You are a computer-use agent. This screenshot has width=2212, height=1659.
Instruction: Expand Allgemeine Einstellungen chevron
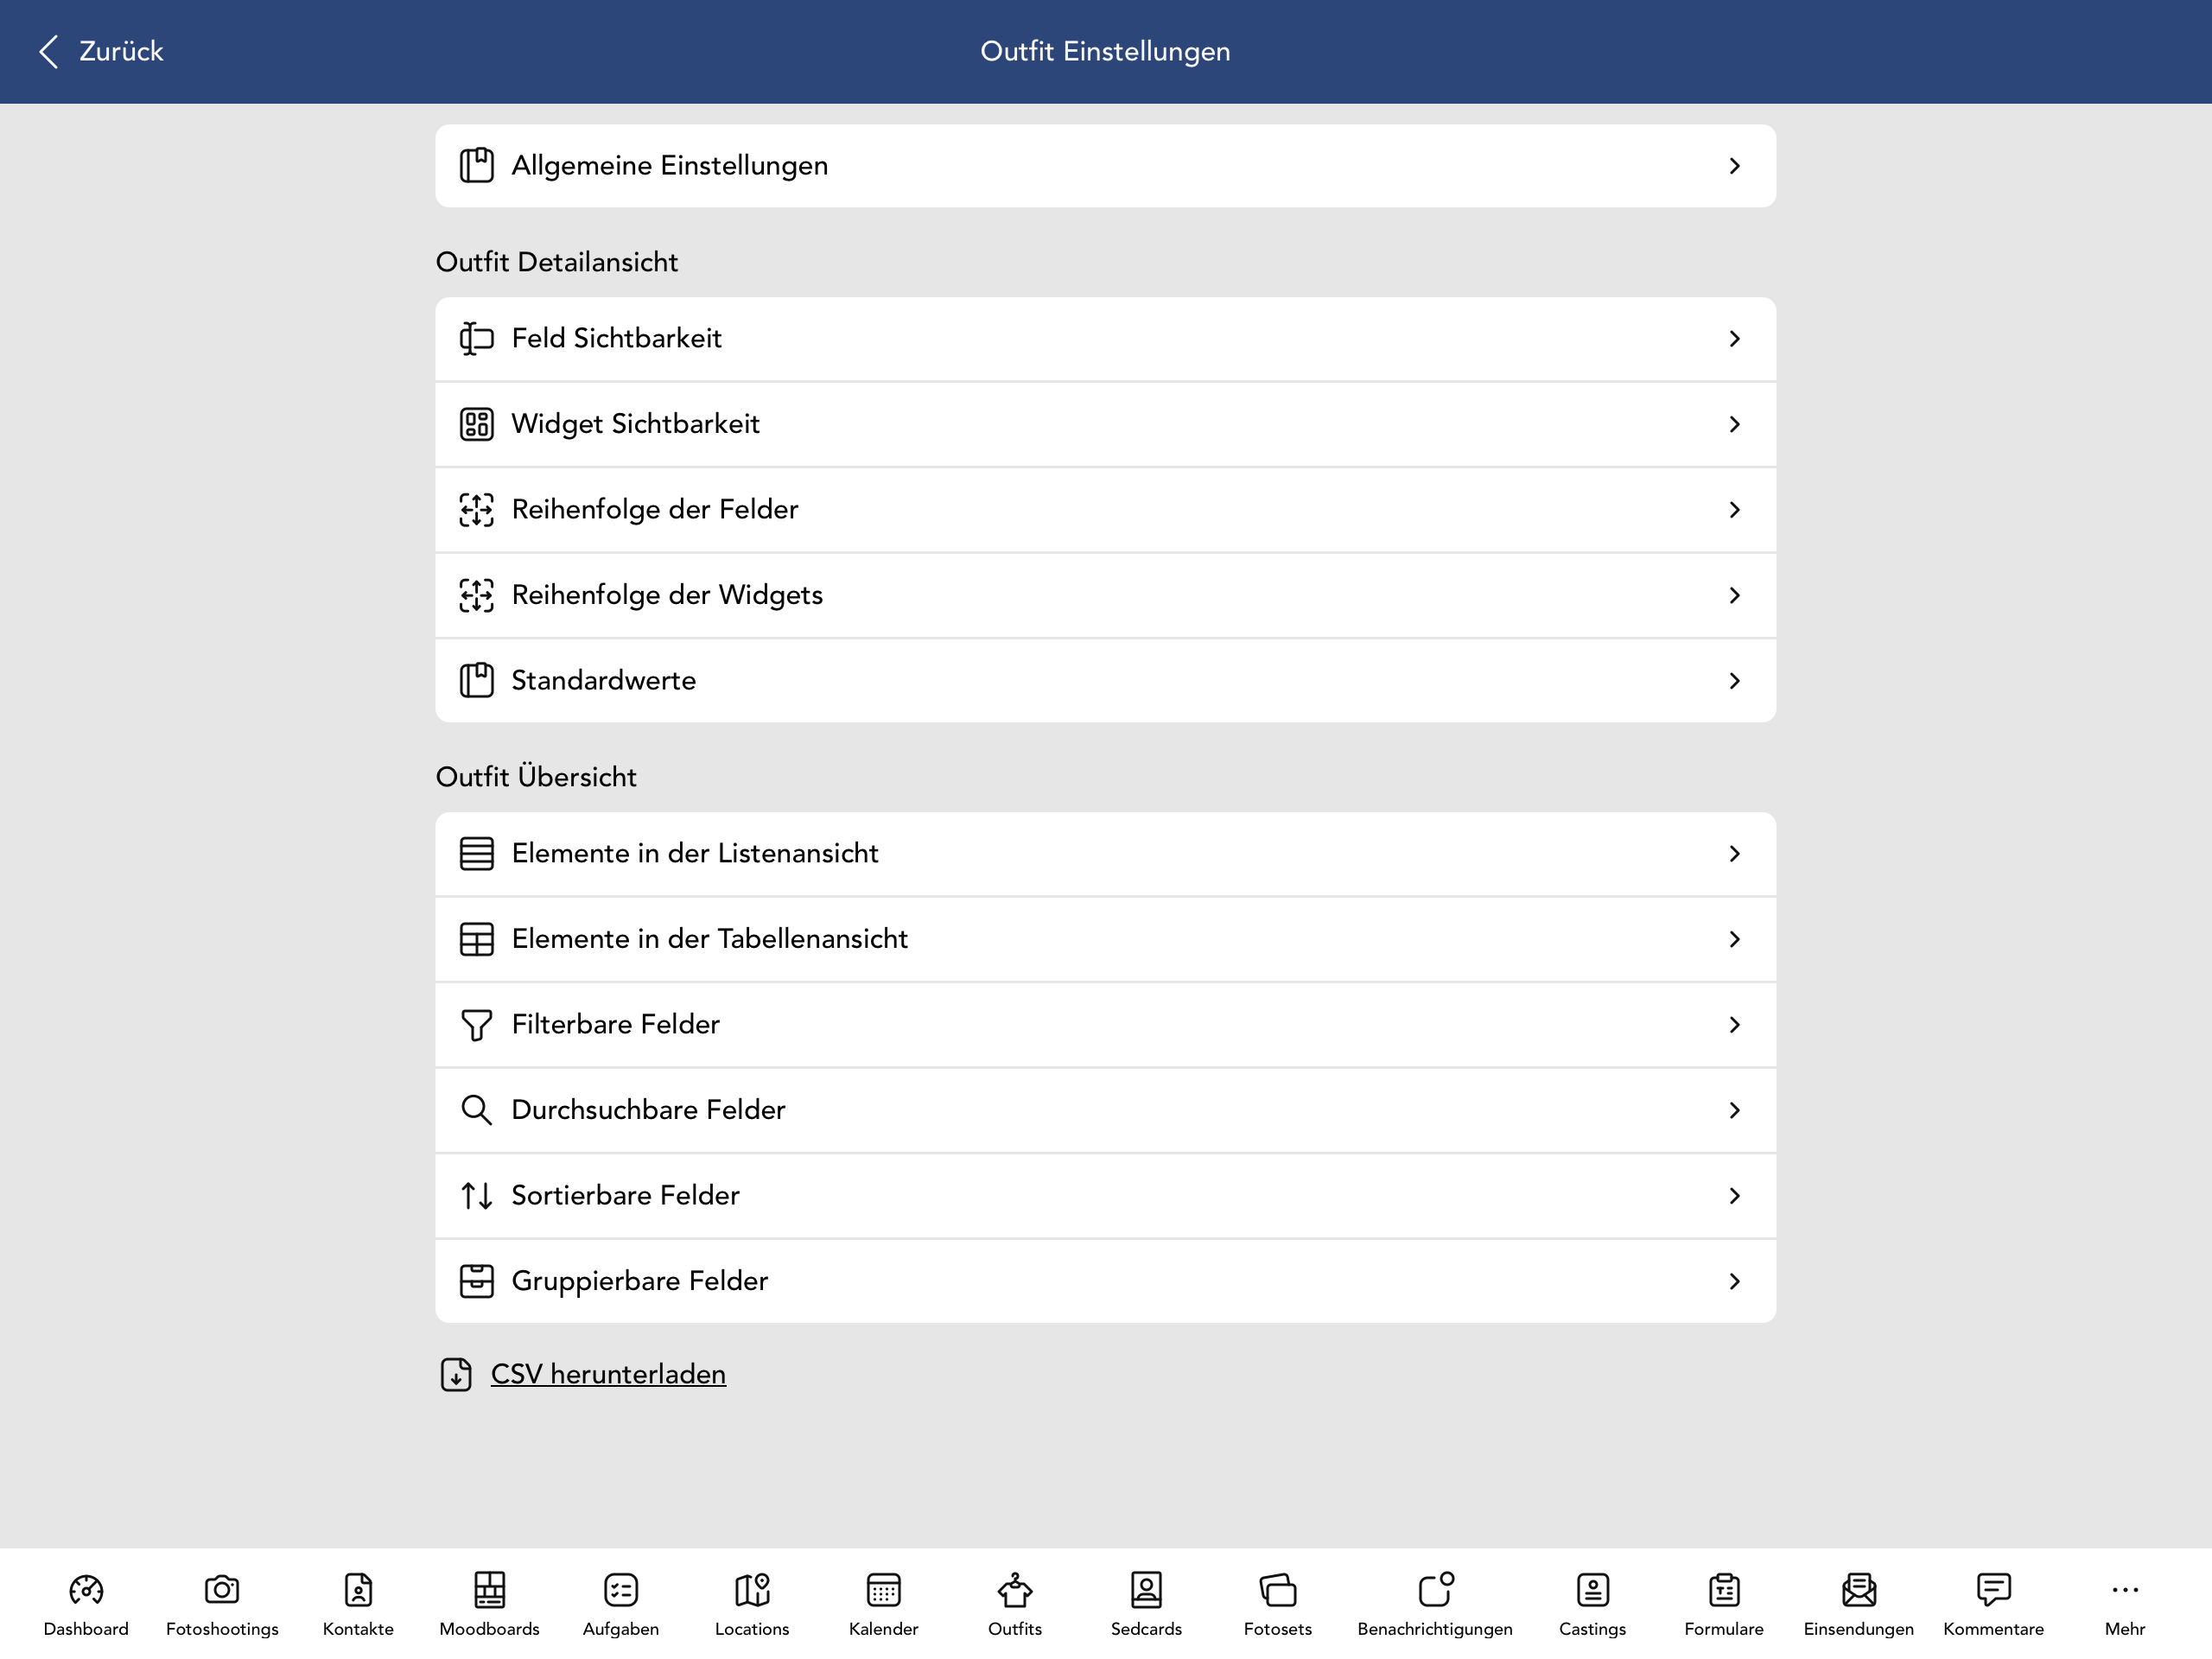(x=1735, y=166)
